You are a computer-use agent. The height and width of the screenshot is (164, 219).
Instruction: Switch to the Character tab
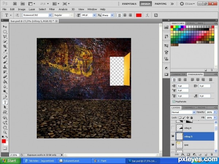click(x=178, y=74)
